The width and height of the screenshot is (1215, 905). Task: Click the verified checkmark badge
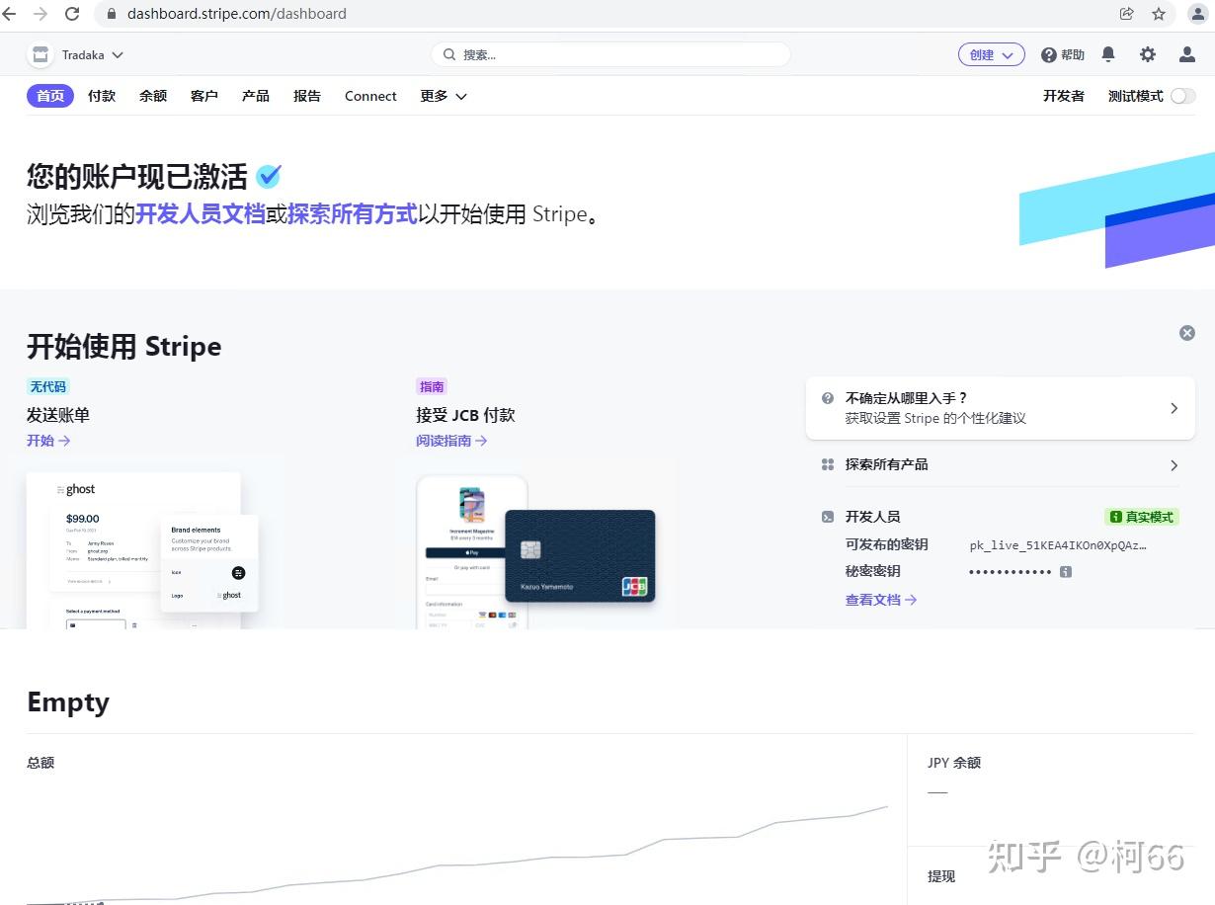click(269, 176)
